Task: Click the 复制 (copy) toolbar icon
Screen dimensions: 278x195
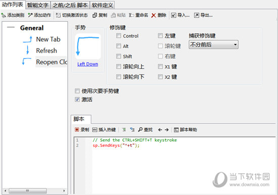Action: 95,15
